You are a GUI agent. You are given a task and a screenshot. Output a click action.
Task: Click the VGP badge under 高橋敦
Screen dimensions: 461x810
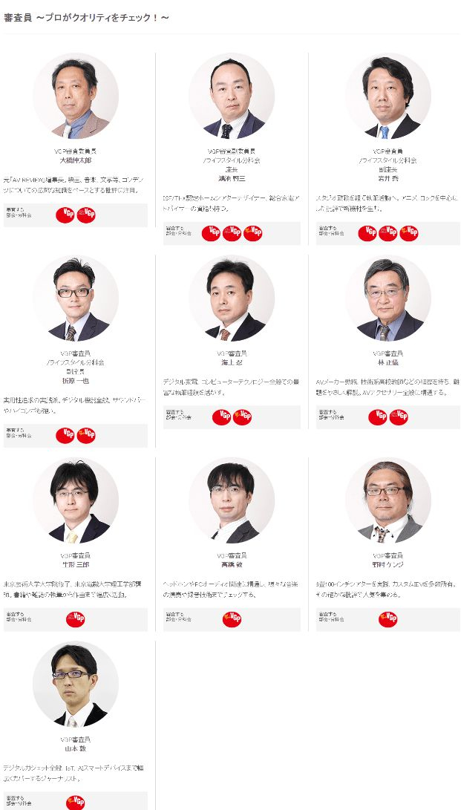[x=232, y=619]
